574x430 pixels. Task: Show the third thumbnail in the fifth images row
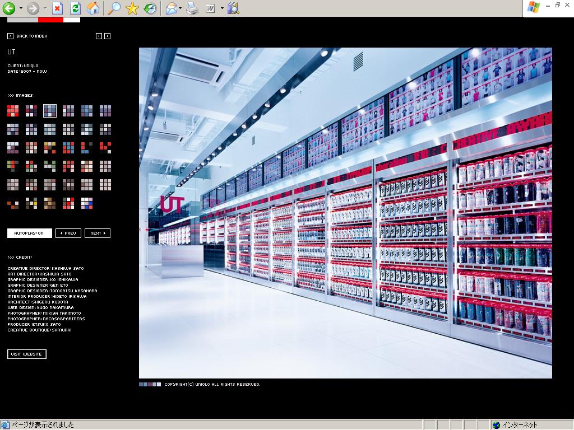click(50, 185)
